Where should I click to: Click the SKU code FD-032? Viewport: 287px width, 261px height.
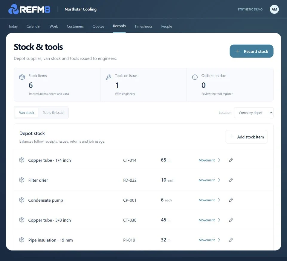pyautogui.click(x=130, y=180)
